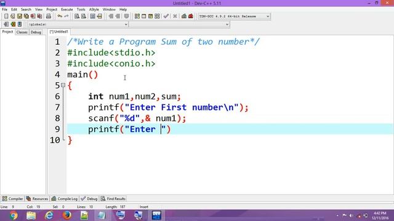Click the Open file toolbar icon
The image size is (394, 221).
pyautogui.click(x=12, y=17)
